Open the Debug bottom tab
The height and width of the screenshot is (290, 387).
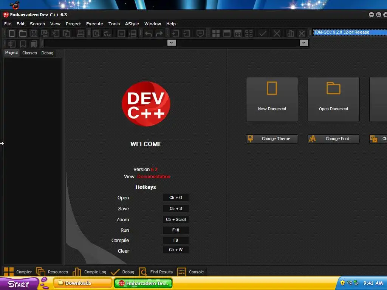click(x=123, y=272)
